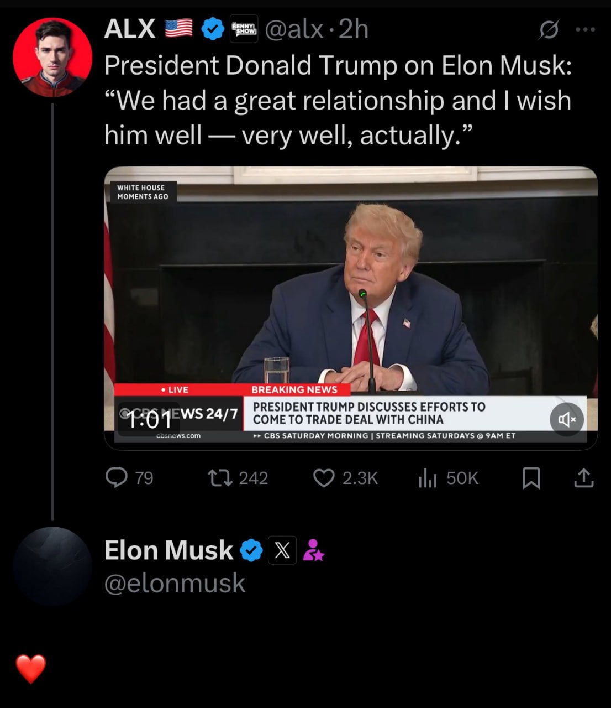Open the @elonmusk handle link
The width and height of the screenshot is (611, 708).
[175, 583]
